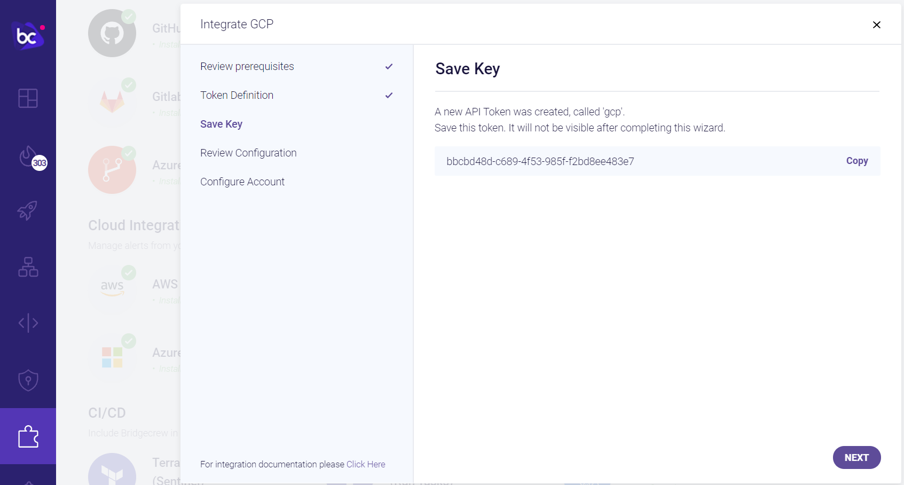Open the rocket icon in sidebar

28,210
